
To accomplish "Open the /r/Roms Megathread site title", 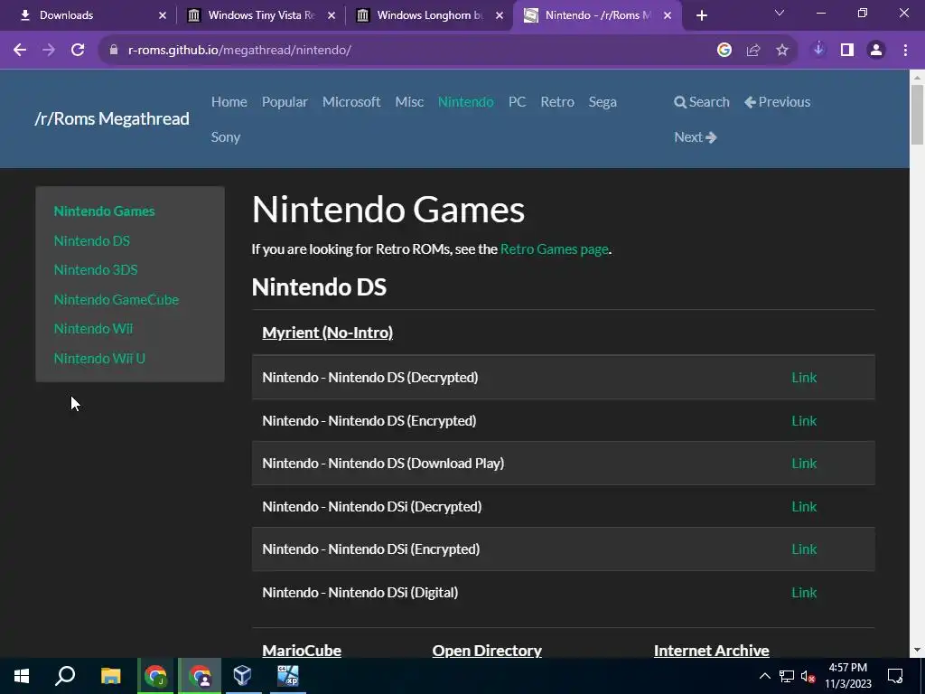I will (112, 118).
